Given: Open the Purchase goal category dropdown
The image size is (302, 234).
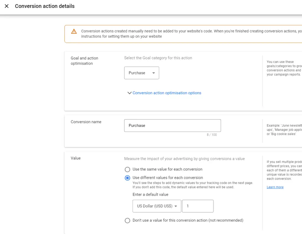Looking at the screenshot, I should (142, 73).
